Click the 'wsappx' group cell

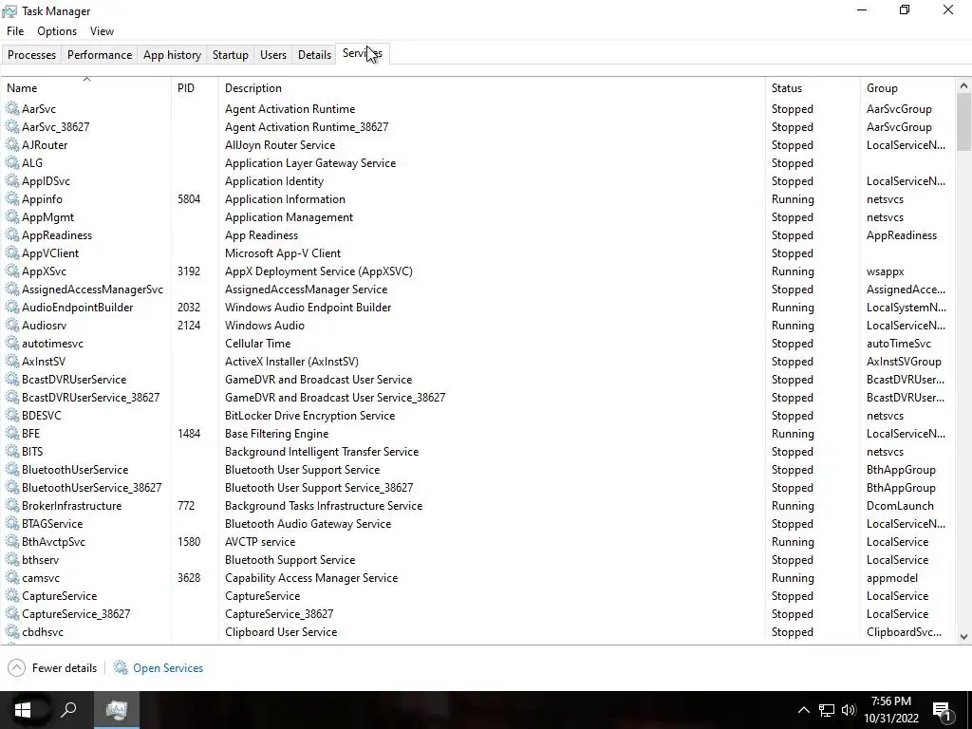point(886,271)
